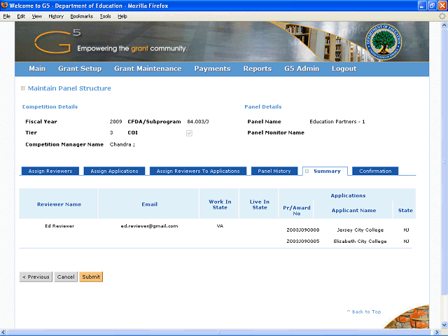Click the Department of Education seal
Image resolution: width=448 pixels, height=336 pixels.
386,41
